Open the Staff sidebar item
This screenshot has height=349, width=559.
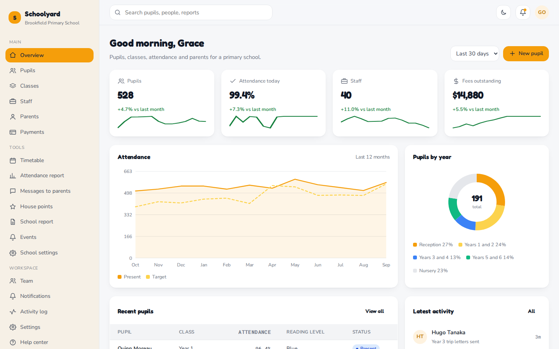pos(49,101)
